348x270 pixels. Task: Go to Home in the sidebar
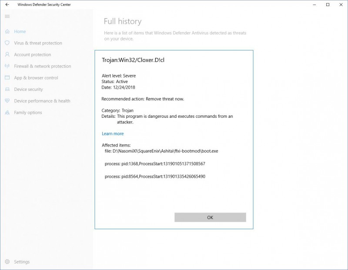pyautogui.click(x=20, y=31)
